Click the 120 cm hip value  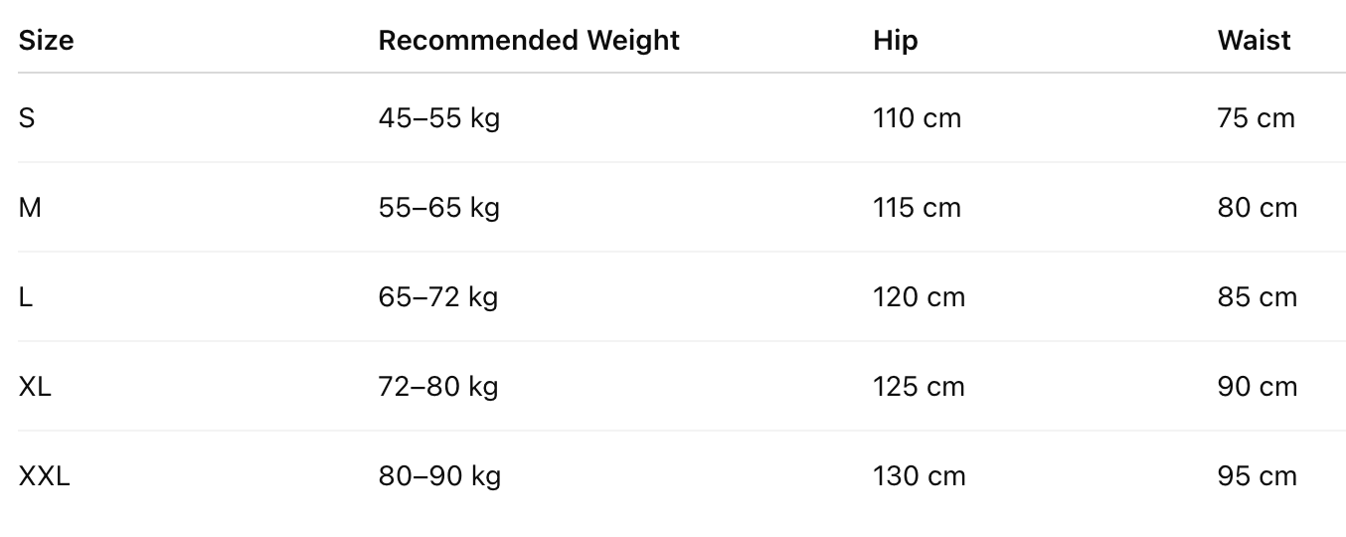click(x=920, y=297)
